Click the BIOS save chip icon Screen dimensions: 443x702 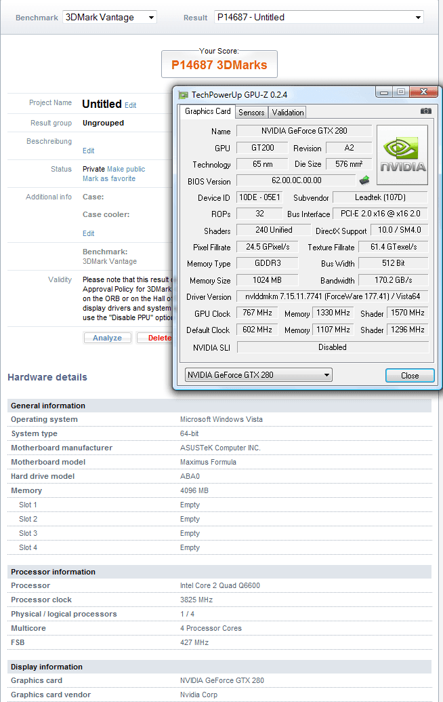pyautogui.click(x=364, y=180)
